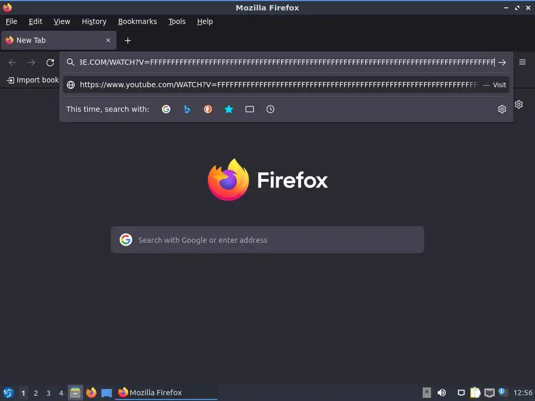Switch to workspace 4

pyautogui.click(x=61, y=393)
